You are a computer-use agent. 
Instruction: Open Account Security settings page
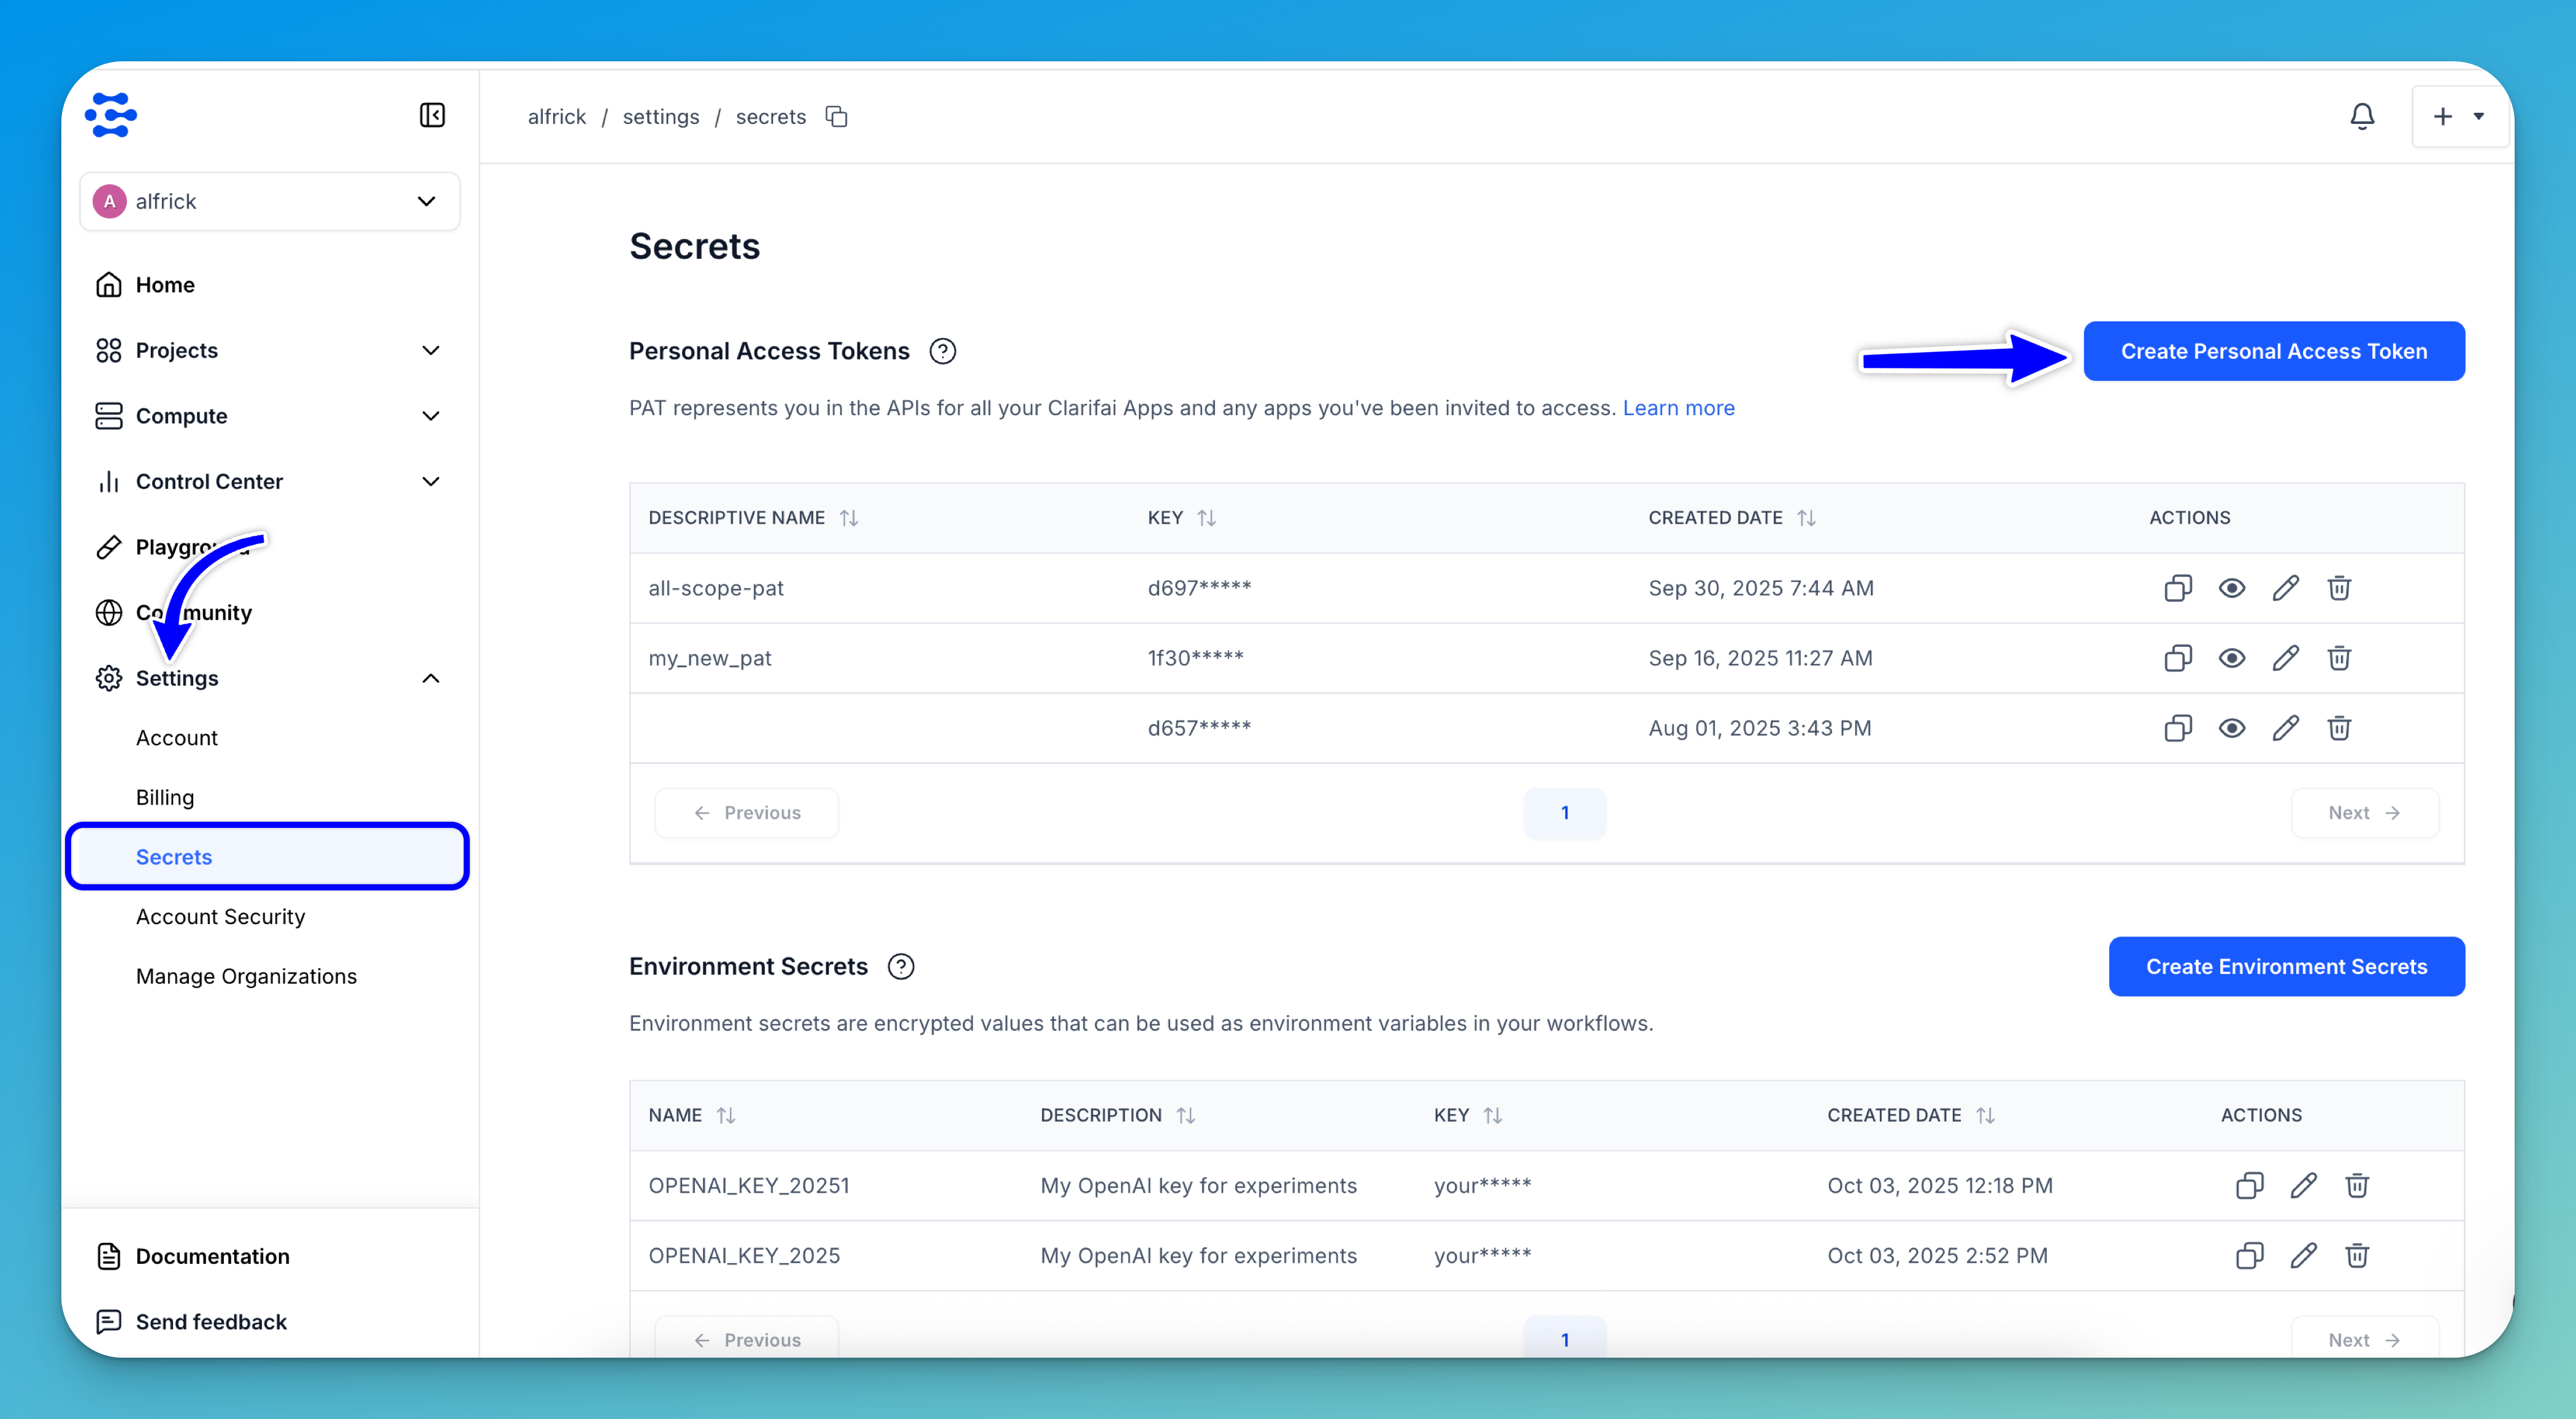tap(220, 916)
